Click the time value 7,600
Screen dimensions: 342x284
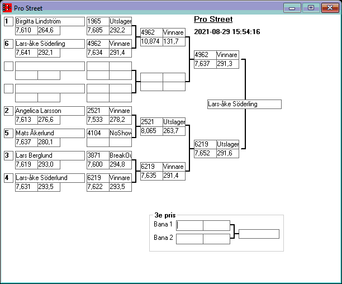[x=98, y=164]
